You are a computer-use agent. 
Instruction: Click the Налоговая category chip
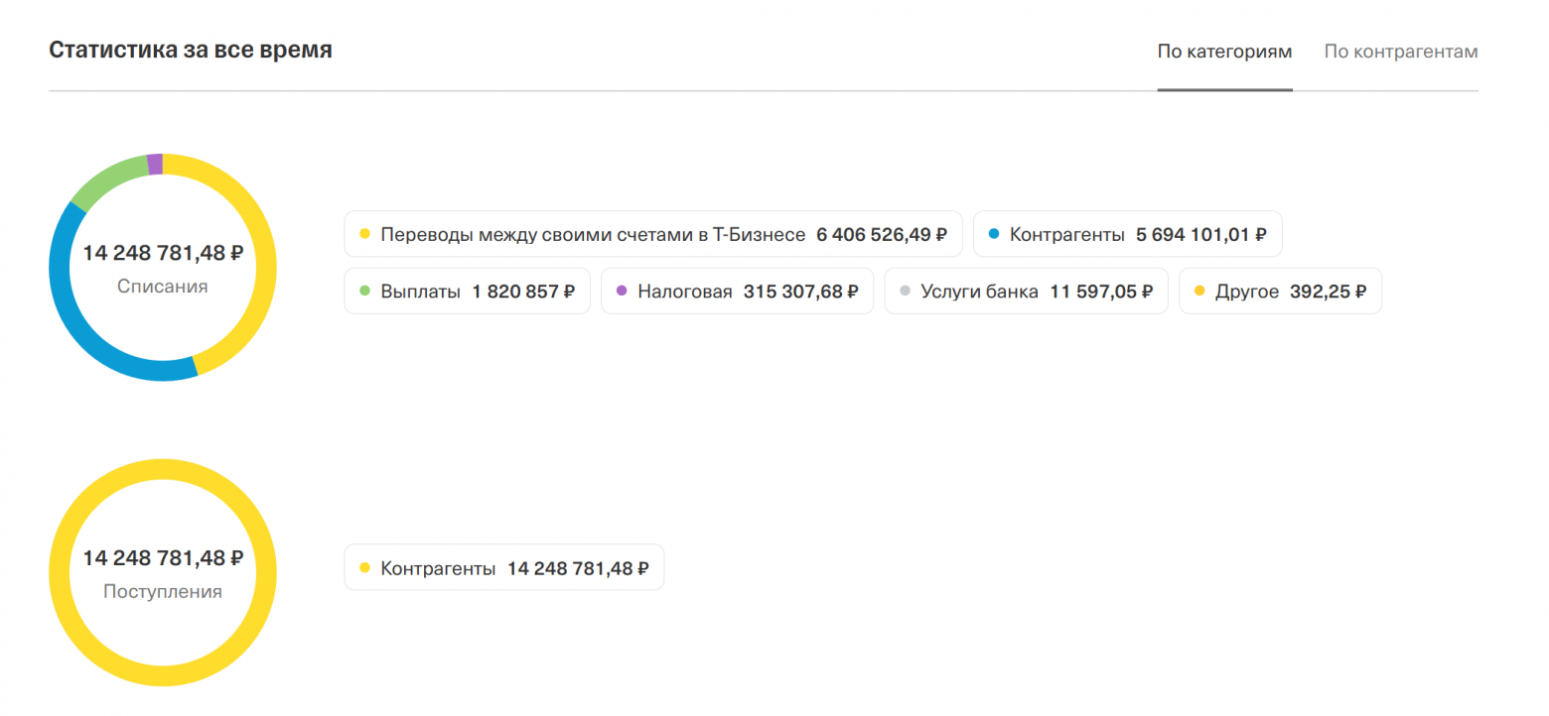pyautogui.click(x=737, y=292)
